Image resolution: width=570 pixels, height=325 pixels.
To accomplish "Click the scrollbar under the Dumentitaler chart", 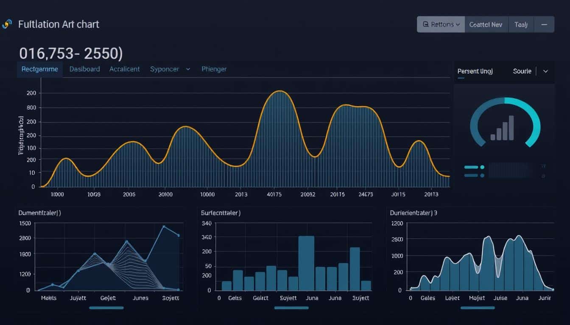I will pyautogui.click(x=106, y=308).
